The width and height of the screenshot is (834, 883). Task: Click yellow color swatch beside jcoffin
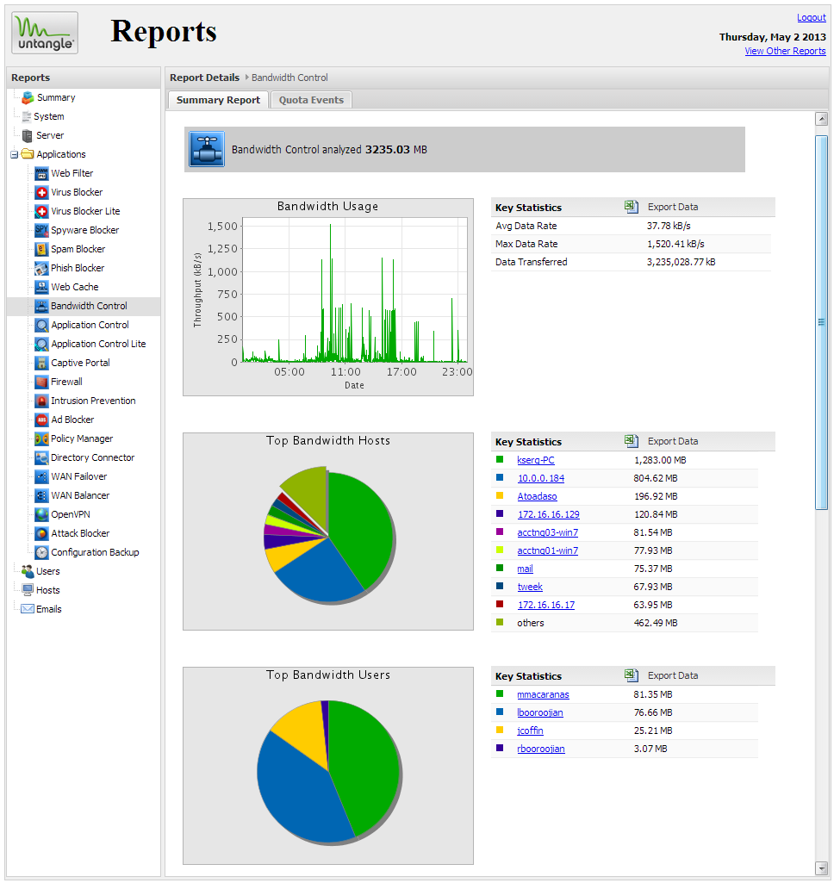click(x=500, y=730)
